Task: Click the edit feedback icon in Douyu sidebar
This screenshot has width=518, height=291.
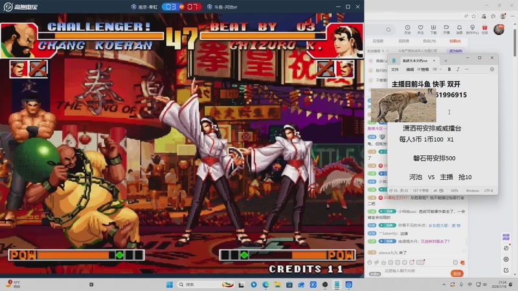Action: (x=506, y=270)
